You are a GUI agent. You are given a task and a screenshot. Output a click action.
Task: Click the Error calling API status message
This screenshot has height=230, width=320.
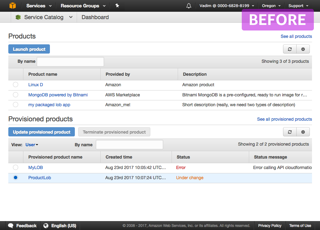(282, 167)
